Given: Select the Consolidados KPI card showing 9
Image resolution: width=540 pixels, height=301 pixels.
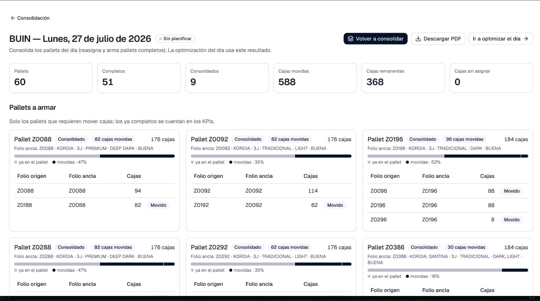Looking at the screenshot, I should coord(227,78).
